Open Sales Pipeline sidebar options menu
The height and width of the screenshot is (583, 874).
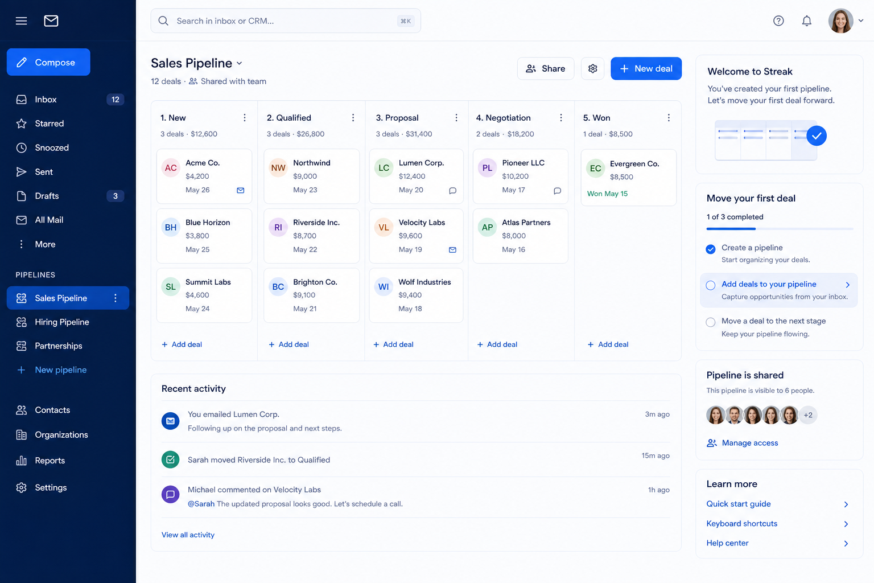(116, 298)
